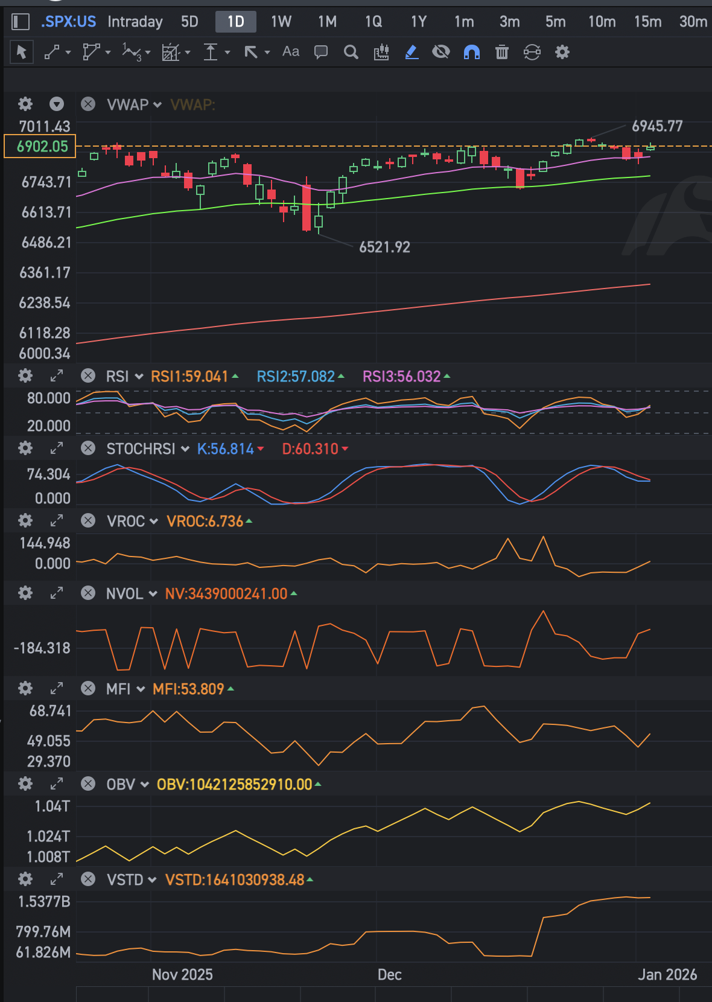
Task: Switch to Intraday timeframe
Action: [135, 22]
